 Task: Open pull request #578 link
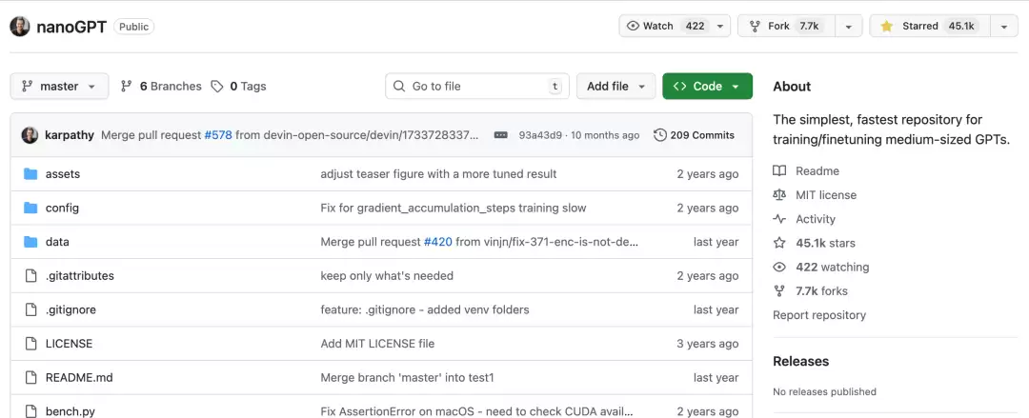[218, 135]
